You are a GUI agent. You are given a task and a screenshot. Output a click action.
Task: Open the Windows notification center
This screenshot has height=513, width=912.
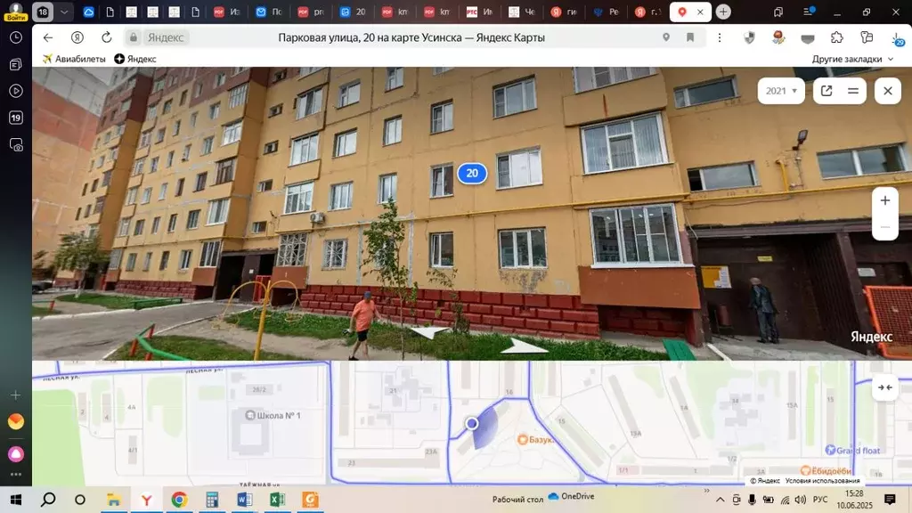tap(890, 499)
